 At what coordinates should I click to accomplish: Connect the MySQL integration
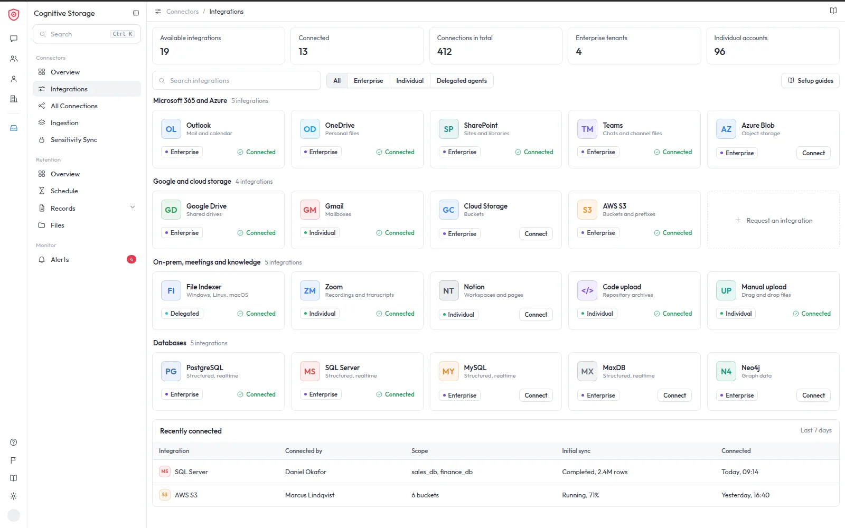536,395
